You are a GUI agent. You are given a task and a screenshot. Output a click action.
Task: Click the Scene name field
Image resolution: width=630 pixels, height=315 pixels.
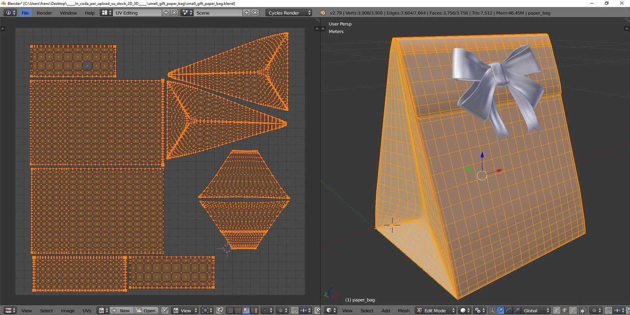click(x=218, y=13)
